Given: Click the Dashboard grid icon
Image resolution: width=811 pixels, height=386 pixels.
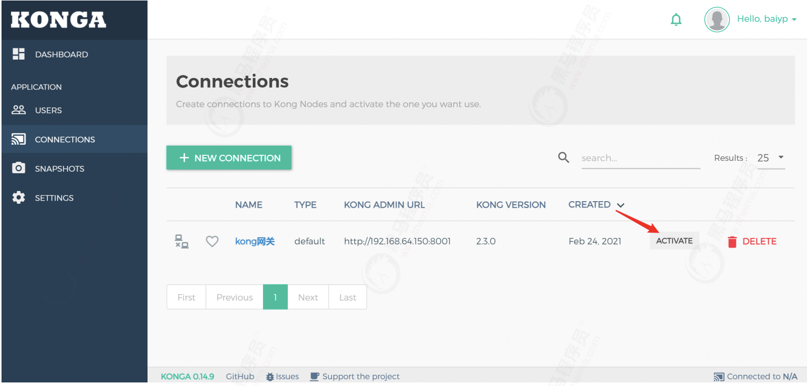Looking at the screenshot, I should tap(19, 54).
